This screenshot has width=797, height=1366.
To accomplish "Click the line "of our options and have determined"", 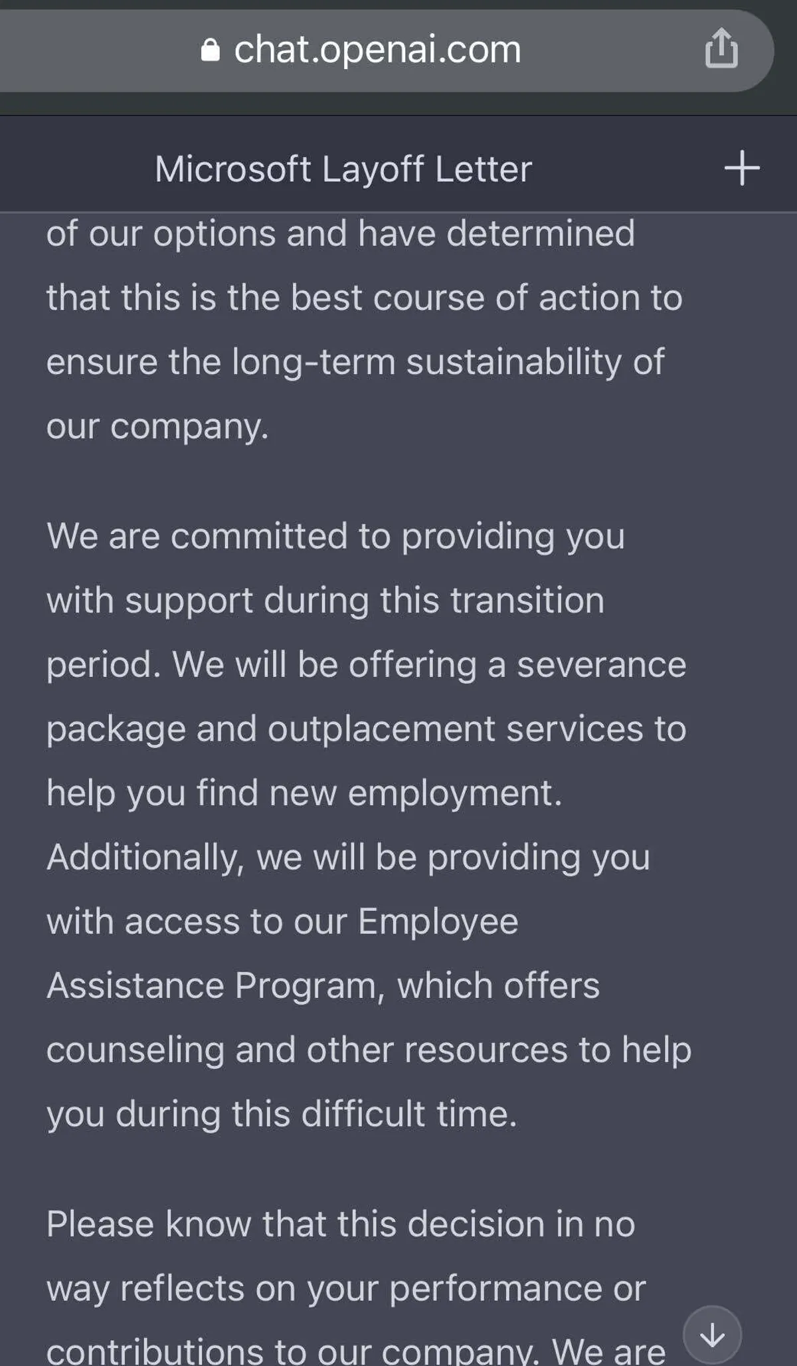I will click(340, 234).
